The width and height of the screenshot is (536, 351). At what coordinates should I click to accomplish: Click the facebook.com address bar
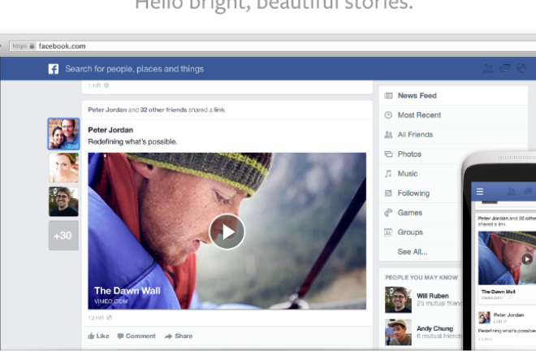pyautogui.click(x=274, y=45)
